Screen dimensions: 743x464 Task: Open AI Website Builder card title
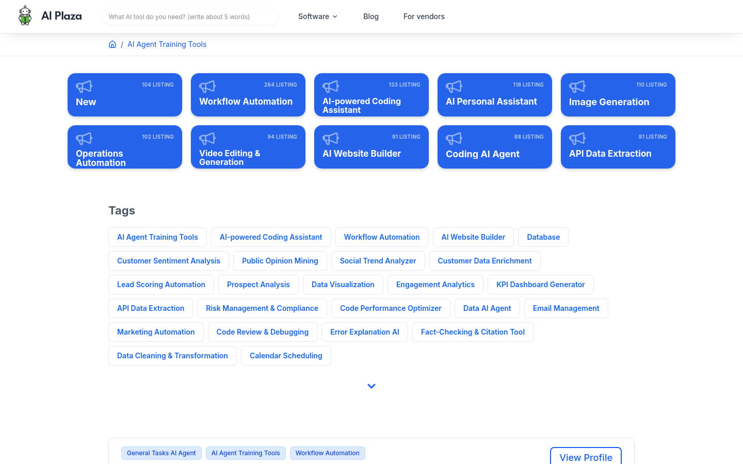(x=362, y=154)
